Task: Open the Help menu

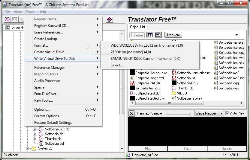Action: [42, 12]
